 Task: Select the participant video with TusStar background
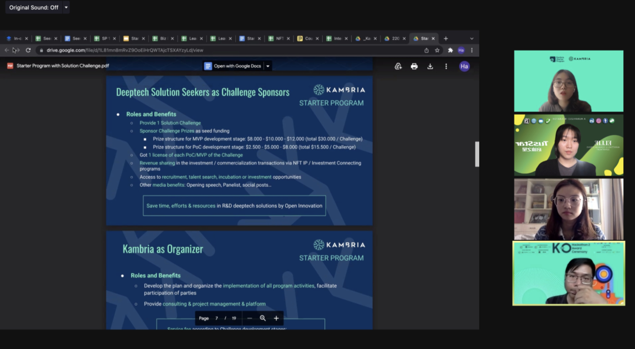click(569, 145)
